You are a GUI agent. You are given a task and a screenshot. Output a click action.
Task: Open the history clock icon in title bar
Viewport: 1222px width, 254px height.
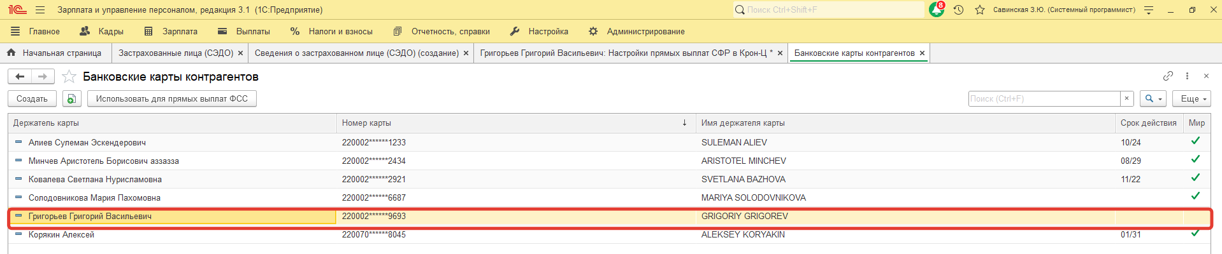point(958,10)
